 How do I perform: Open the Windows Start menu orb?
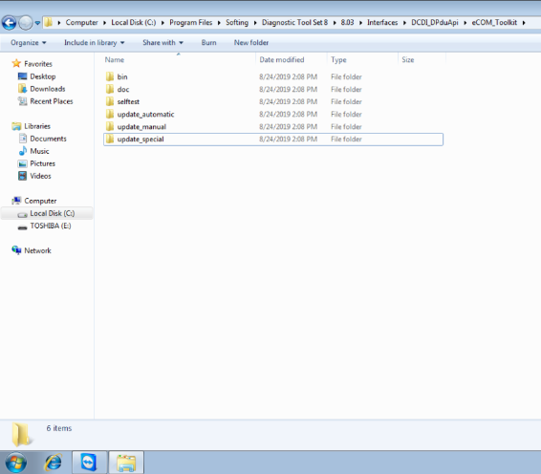click(16, 462)
